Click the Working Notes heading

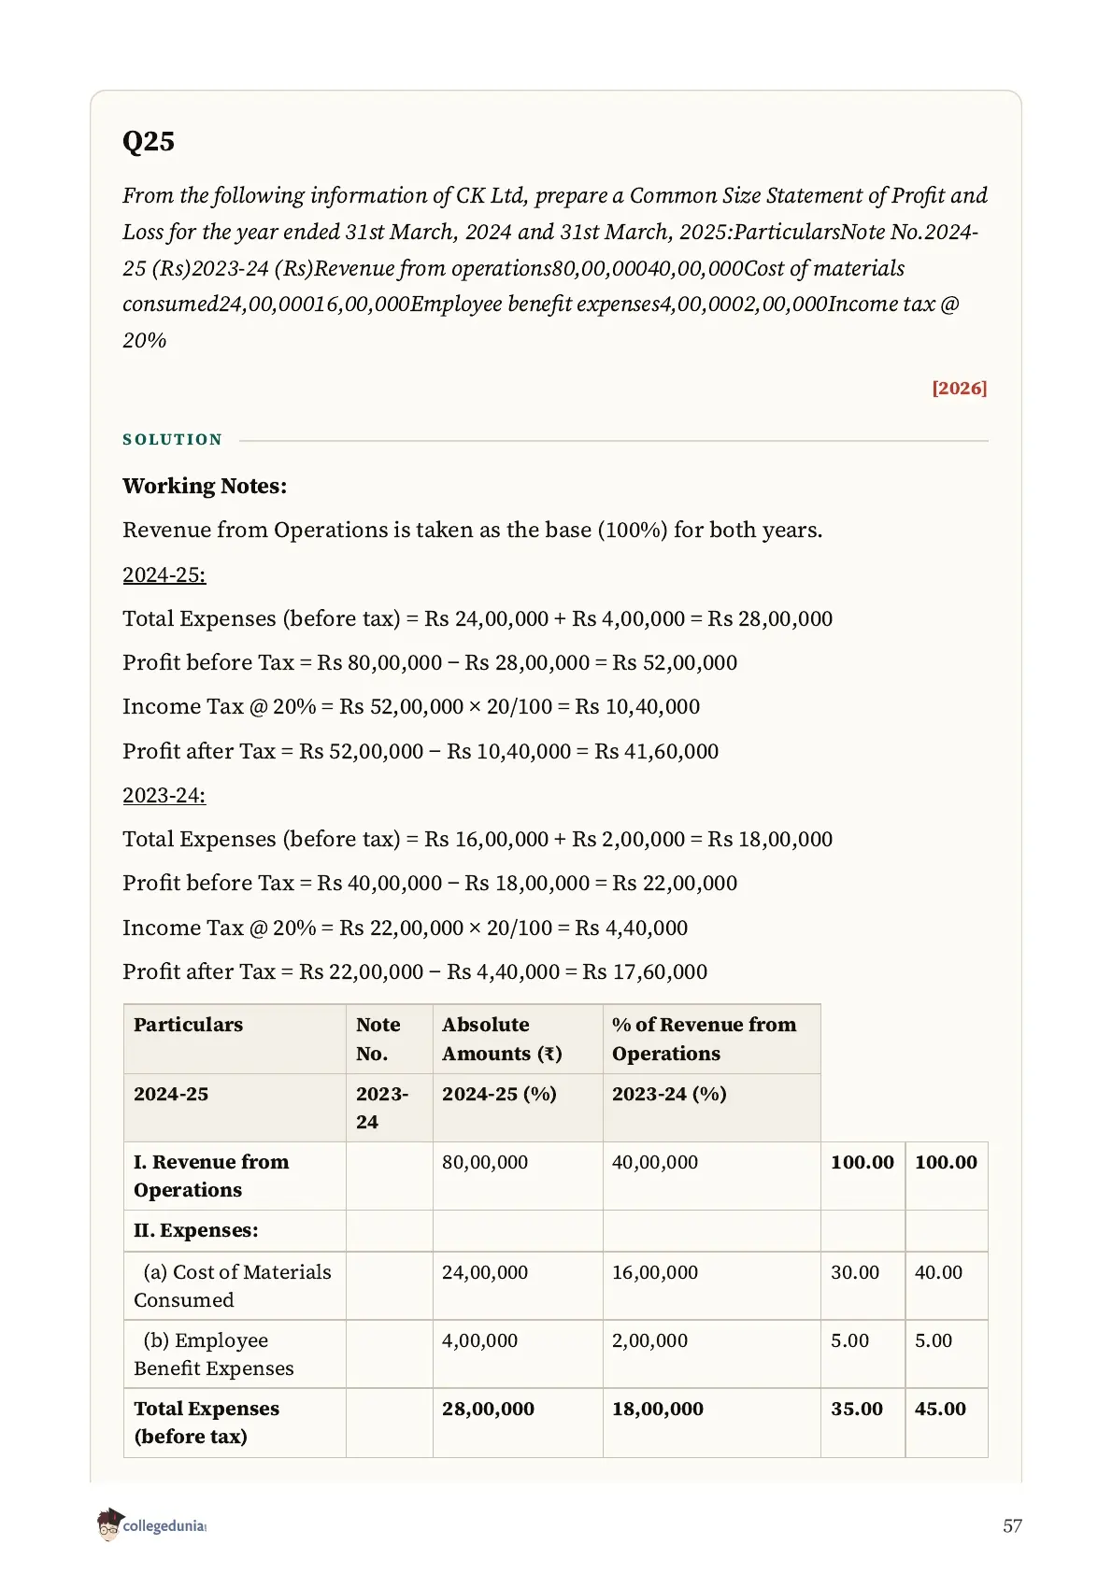(x=205, y=486)
